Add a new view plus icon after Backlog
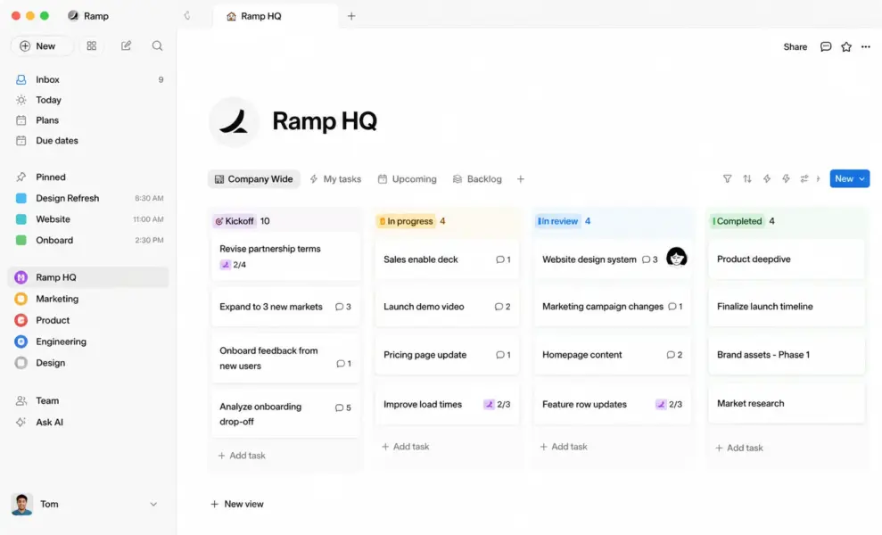 pos(520,179)
